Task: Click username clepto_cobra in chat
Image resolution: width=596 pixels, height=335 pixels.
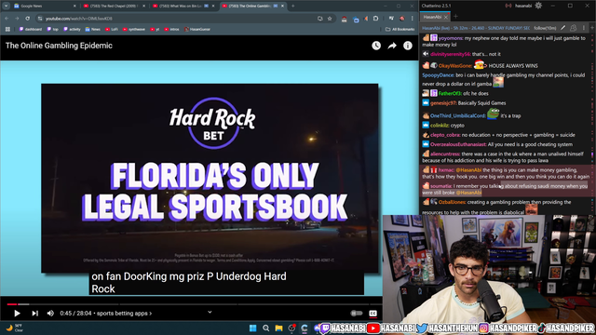Action: [x=445, y=135]
